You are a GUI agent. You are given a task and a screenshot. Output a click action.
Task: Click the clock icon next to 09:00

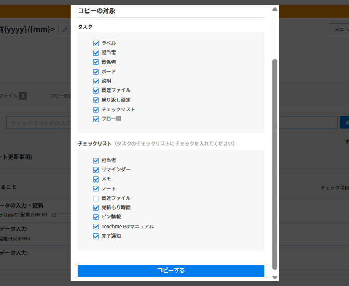tap(54, 215)
